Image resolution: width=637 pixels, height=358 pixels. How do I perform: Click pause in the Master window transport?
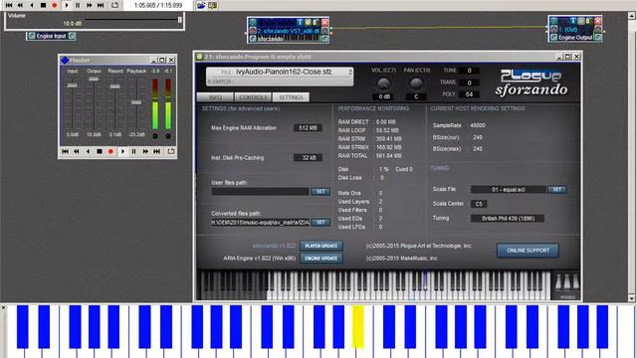point(133,151)
